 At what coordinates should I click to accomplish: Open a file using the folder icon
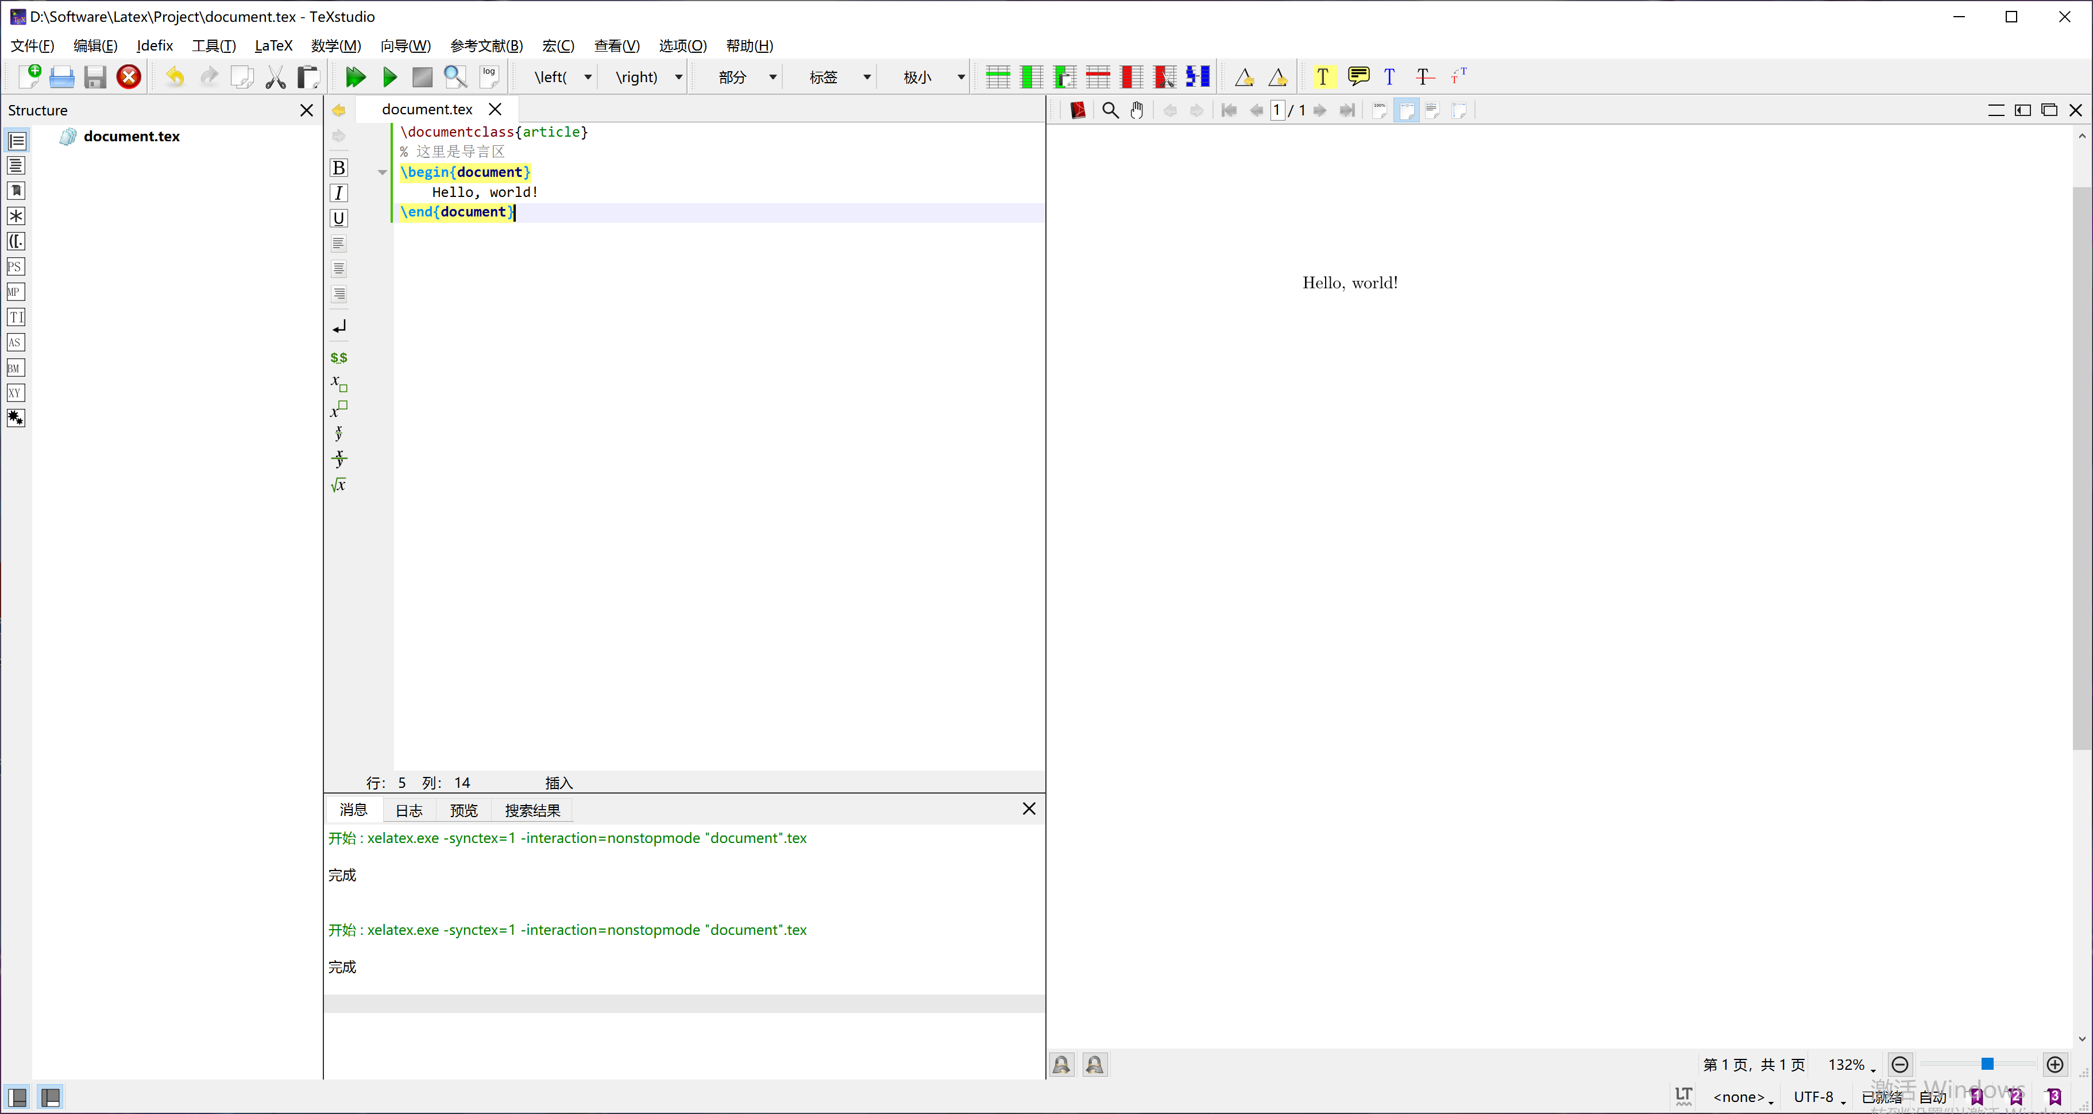pos(62,77)
